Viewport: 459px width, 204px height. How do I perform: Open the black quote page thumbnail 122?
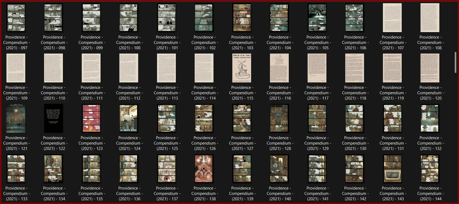click(x=54, y=118)
